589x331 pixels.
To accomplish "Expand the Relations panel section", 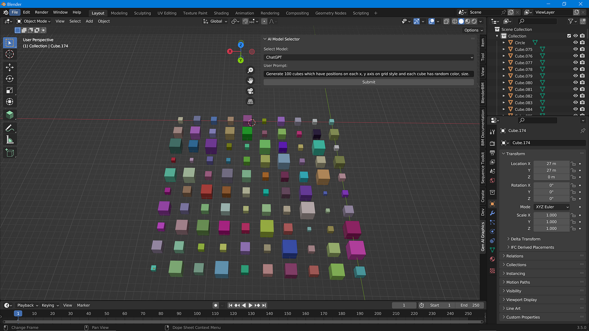I will pos(515,256).
